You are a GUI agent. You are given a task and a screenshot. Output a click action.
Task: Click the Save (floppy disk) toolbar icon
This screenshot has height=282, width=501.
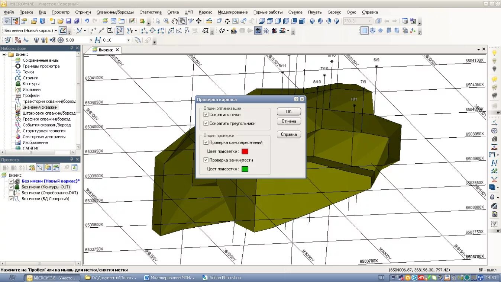68,21
